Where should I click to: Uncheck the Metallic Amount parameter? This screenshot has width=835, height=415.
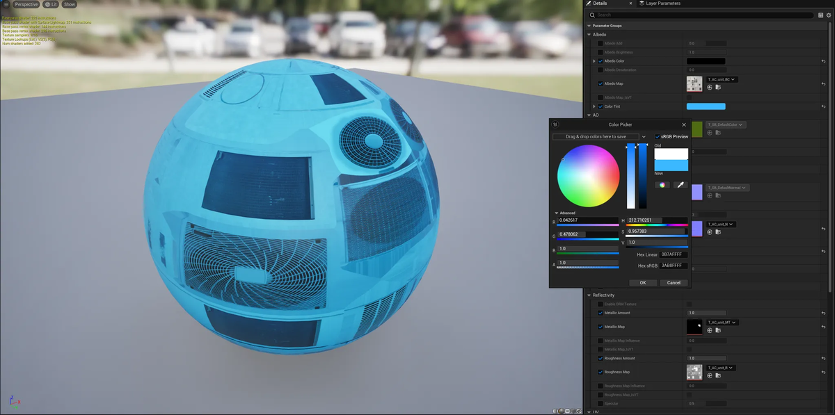[x=601, y=313]
